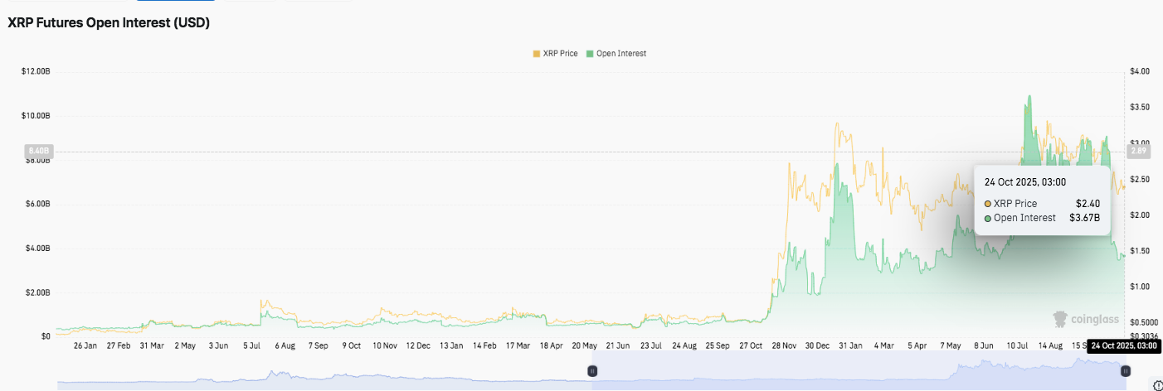Click the 8.40B crosshair label on left axis
The height and width of the screenshot is (391, 1163).
40,151
